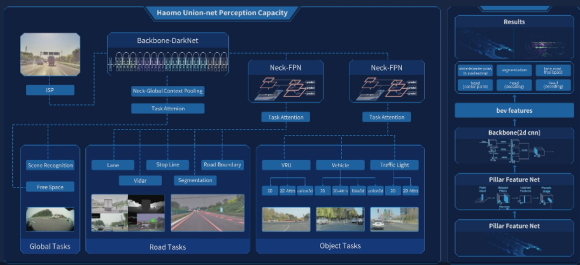Select the Neck-FPN block feeding Road Tasks
Viewport: 580px width, 265px height.
[286, 81]
